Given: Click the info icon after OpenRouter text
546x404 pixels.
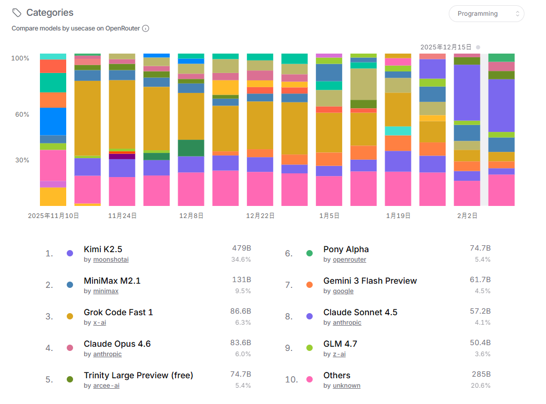Looking at the screenshot, I should (x=146, y=28).
